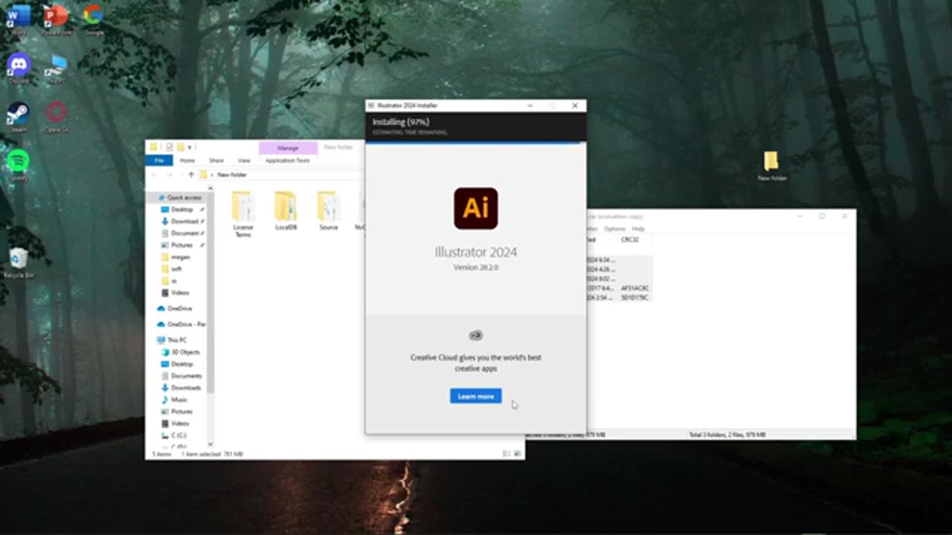Open the Spotify desktop shortcut

[x=18, y=165]
